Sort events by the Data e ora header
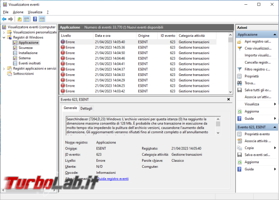The image size is (279, 200). [x=115, y=36]
